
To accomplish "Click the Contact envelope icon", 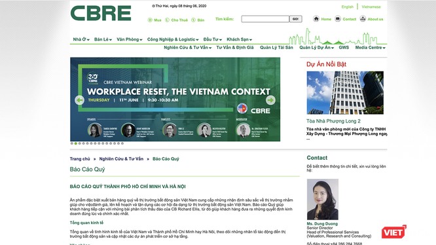I will 338,18.
